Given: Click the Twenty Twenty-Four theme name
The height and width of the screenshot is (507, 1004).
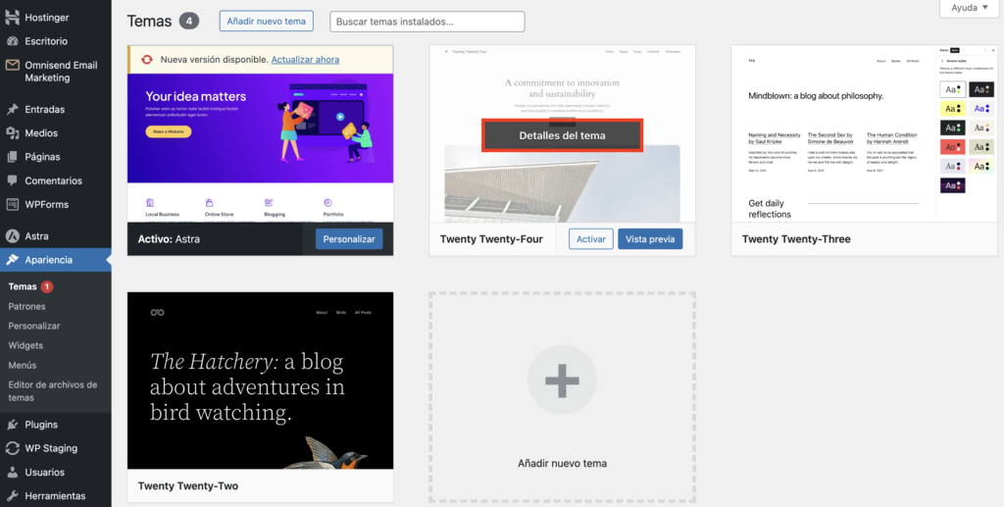Looking at the screenshot, I should (x=492, y=238).
